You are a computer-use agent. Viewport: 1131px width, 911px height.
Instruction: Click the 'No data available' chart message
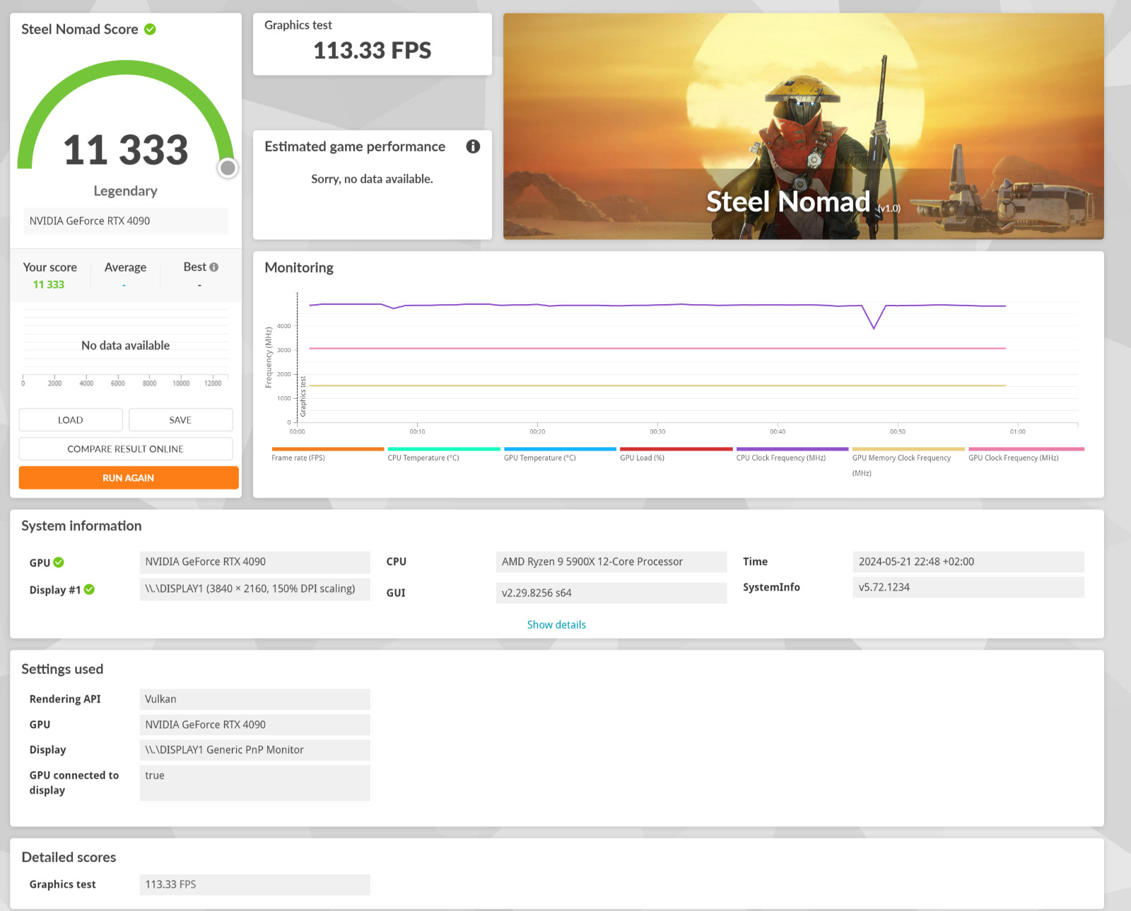(x=126, y=345)
